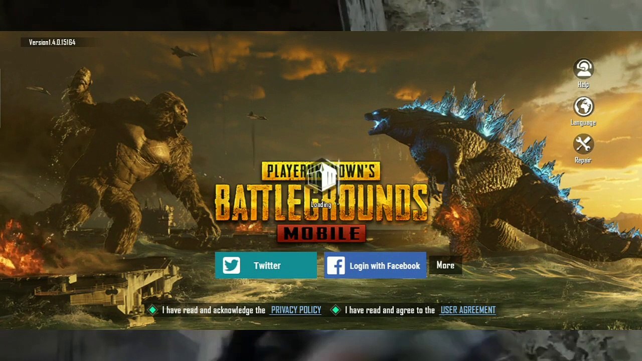This screenshot has height=361, width=642.
Task: Click the Twitter bird logo
Action: click(x=231, y=265)
